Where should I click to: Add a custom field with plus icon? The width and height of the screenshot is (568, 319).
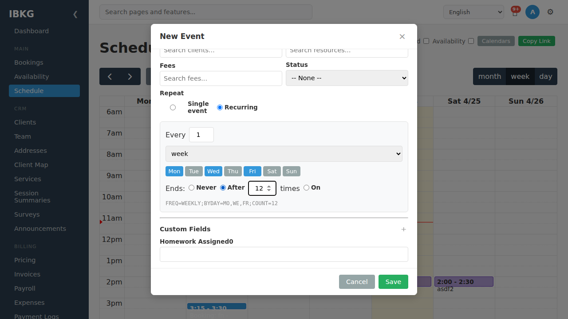pos(403,229)
